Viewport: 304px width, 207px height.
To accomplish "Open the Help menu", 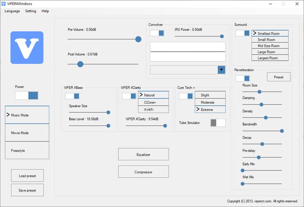I will [x=45, y=11].
